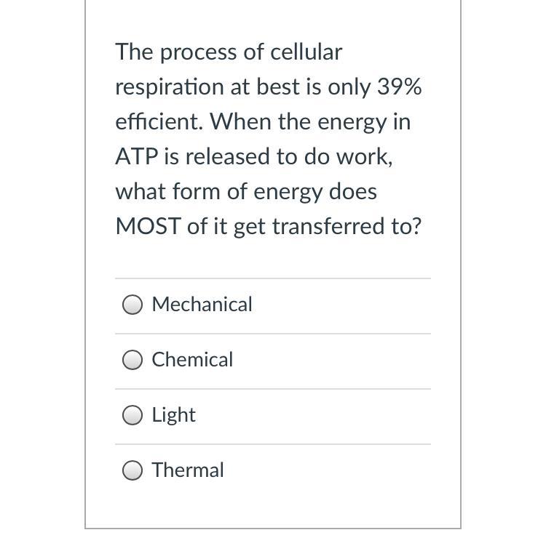
Task: Click the phrase 'released to do work,'
Action: [289, 156]
